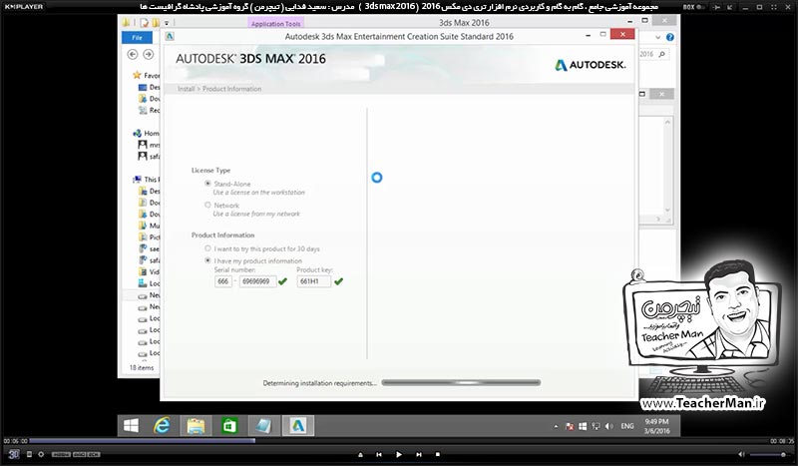This screenshot has width=798, height=466.
Task: Open the Windows Store taskbar icon
Action: tap(229, 426)
